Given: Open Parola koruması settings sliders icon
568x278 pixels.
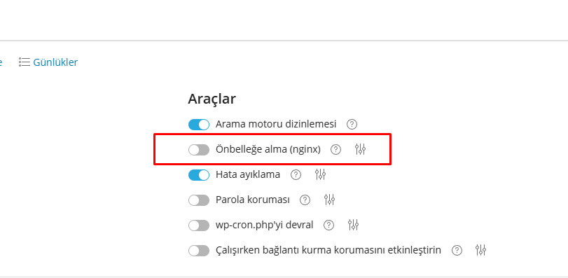Looking at the screenshot, I should pyautogui.click(x=329, y=200).
